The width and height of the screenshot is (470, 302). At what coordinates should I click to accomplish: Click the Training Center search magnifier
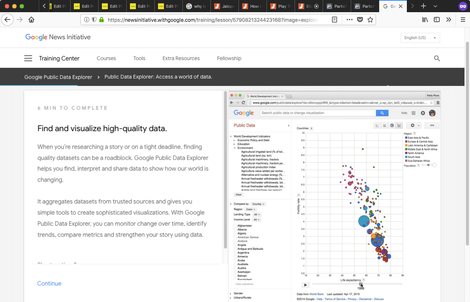[x=437, y=58]
